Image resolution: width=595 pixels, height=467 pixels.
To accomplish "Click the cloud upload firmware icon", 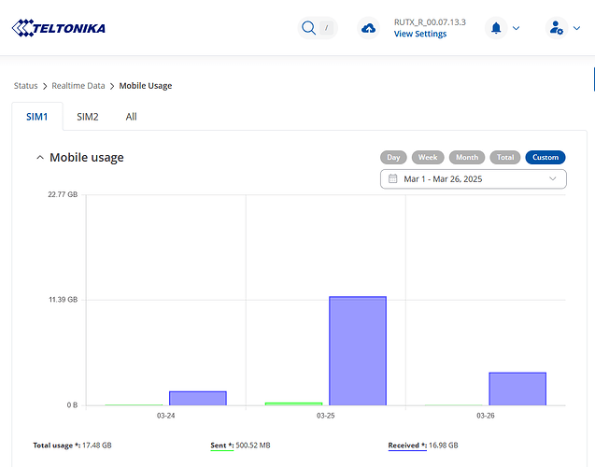I will (x=368, y=28).
